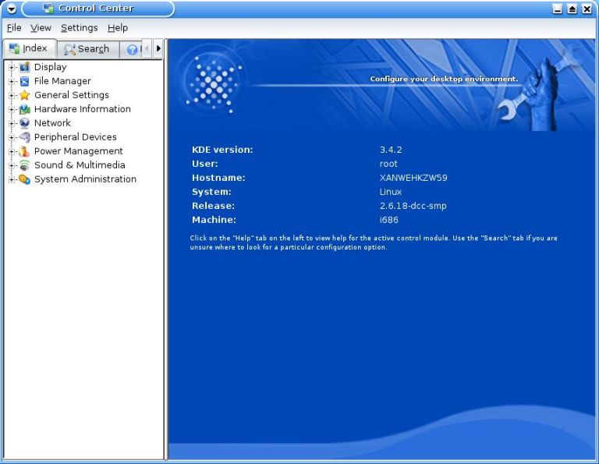Maximize the Control Center window

(x=572, y=9)
